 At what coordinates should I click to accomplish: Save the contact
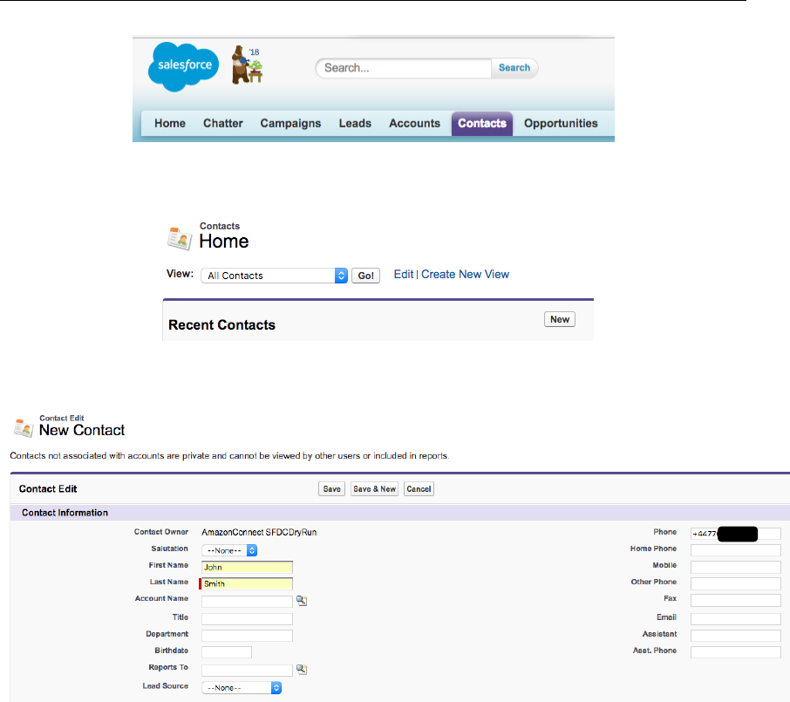tap(331, 489)
